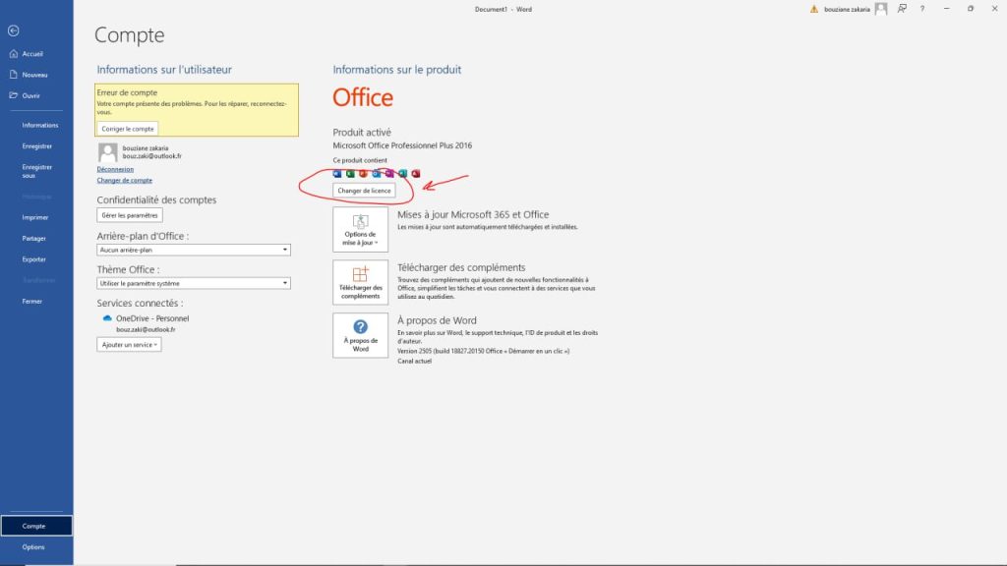Open the Ajouter un service dropdown
The image size is (1007, 566).
(x=129, y=345)
